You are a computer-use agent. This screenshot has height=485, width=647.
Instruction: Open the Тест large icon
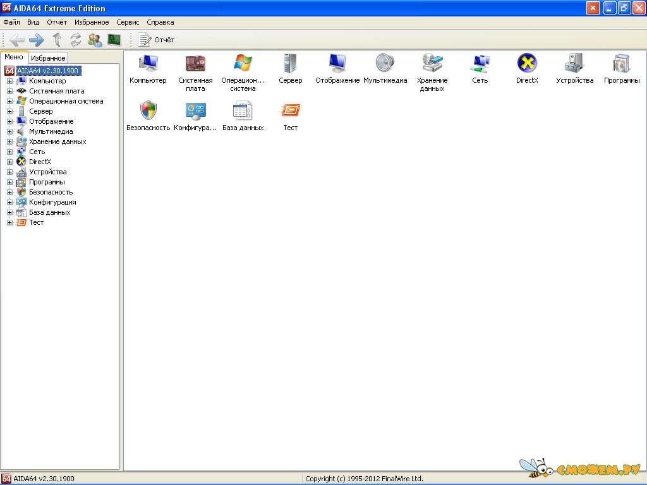pos(291,111)
